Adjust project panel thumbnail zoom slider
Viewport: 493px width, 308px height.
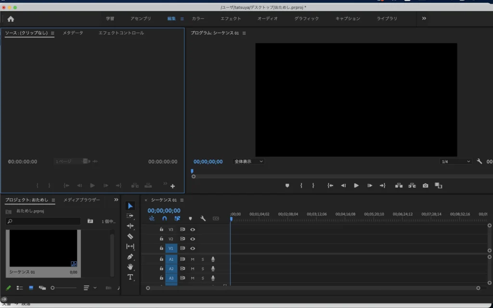coord(53,288)
